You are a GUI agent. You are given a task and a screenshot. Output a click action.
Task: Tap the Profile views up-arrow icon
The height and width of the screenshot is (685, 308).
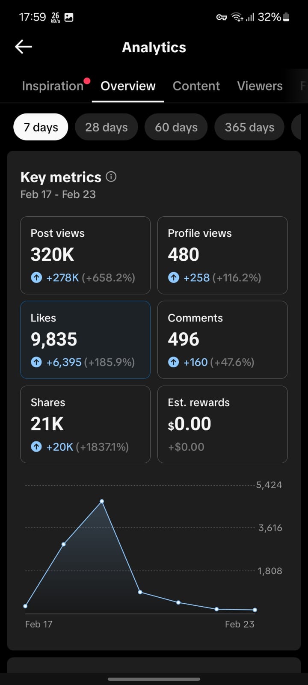[x=173, y=278]
